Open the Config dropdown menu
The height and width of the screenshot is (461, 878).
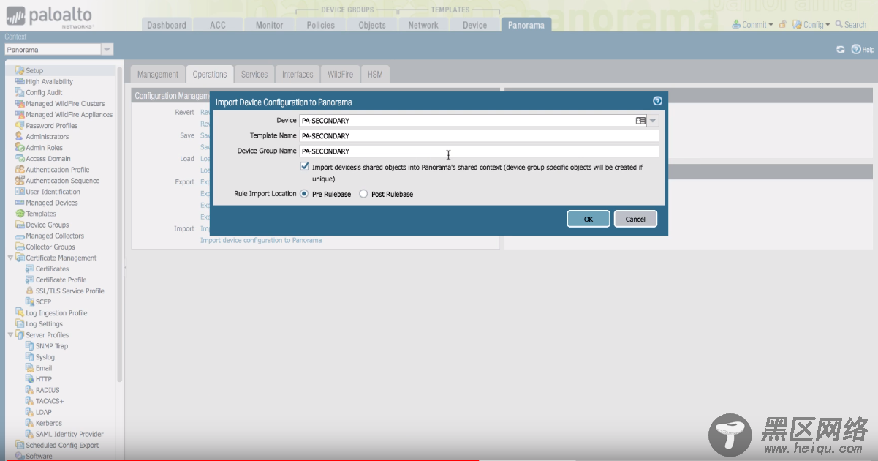[811, 24]
